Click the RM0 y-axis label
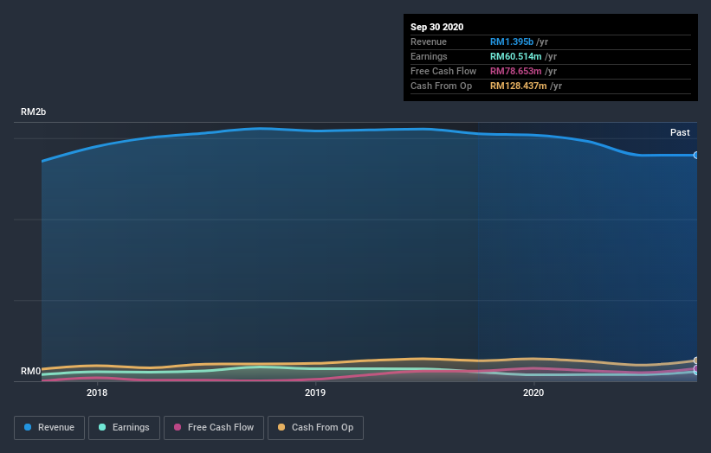 [30, 371]
